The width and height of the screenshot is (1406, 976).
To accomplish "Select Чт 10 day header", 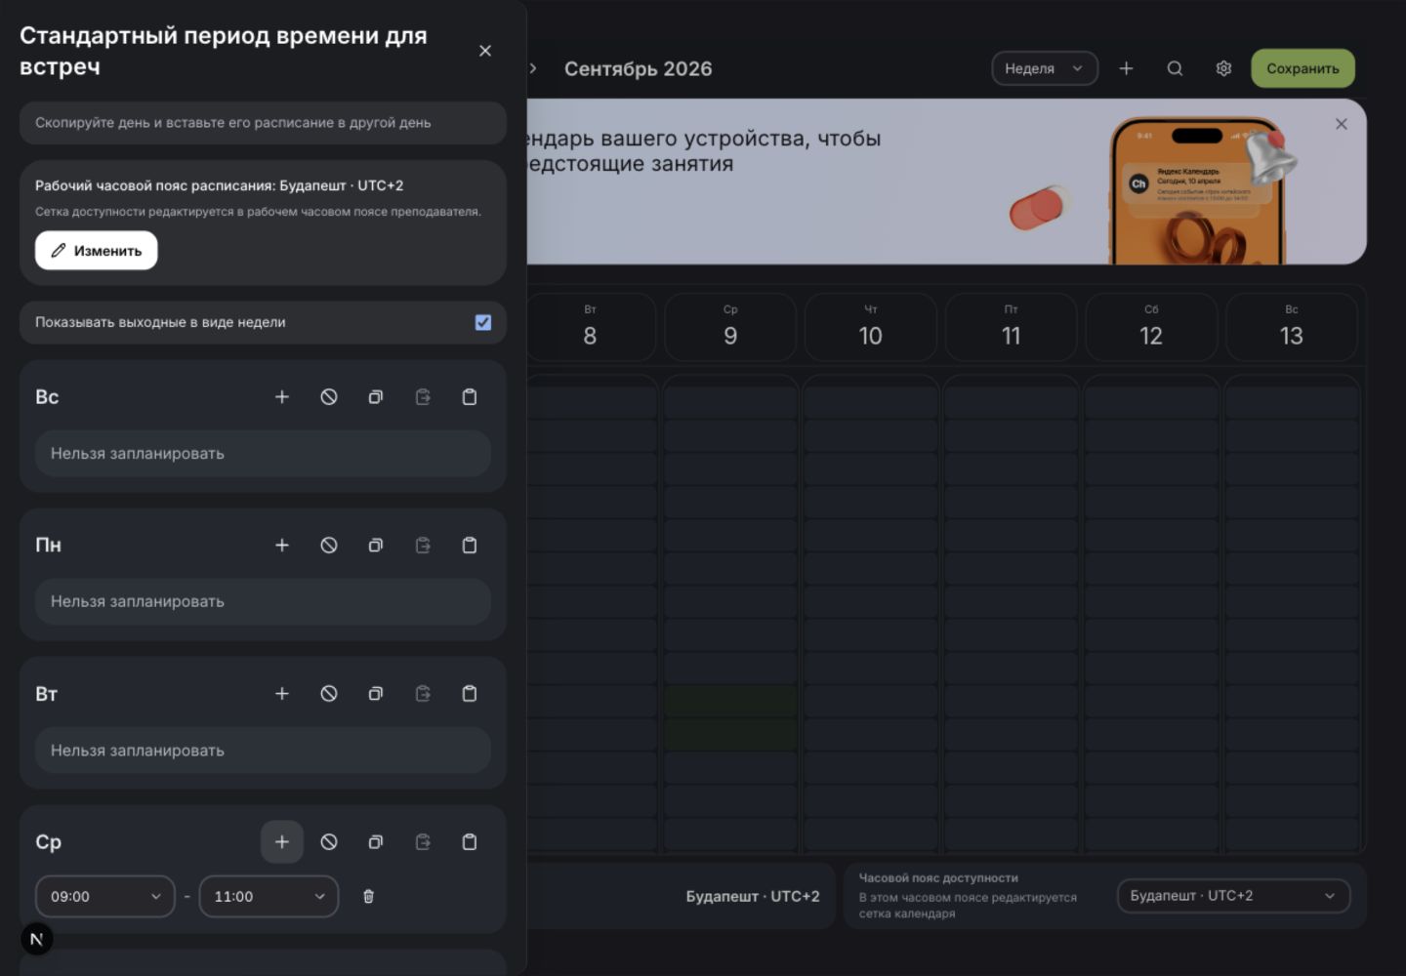I will (871, 327).
